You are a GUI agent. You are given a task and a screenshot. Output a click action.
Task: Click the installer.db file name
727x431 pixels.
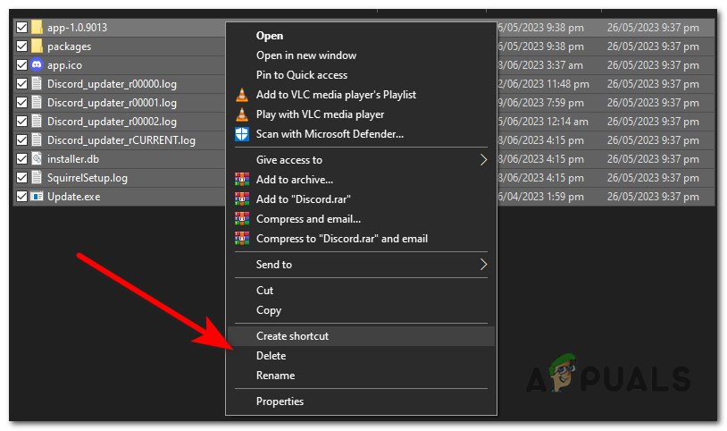(x=73, y=159)
